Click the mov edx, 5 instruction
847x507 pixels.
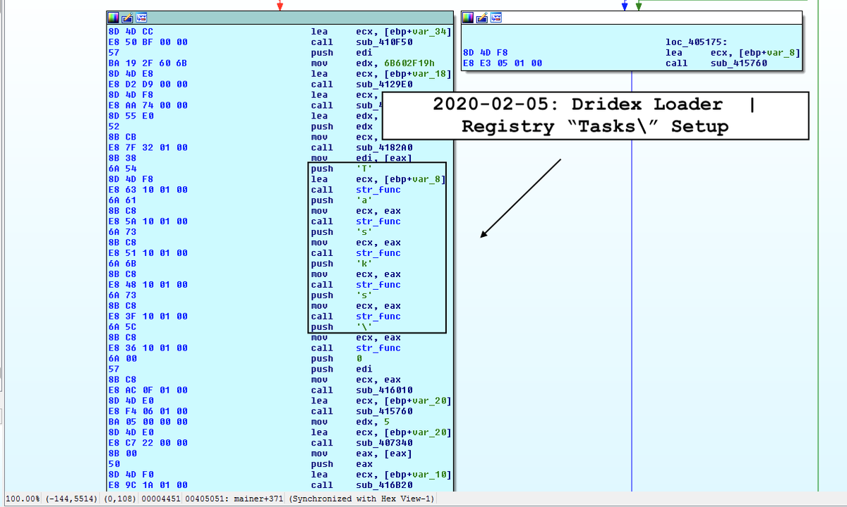click(351, 422)
